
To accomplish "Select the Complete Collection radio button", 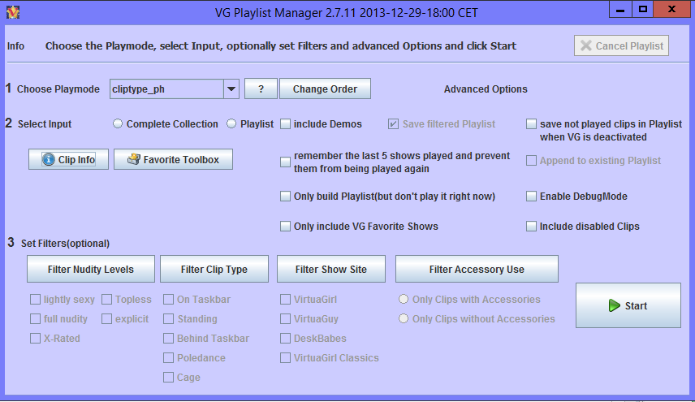I will pyautogui.click(x=118, y=123).
